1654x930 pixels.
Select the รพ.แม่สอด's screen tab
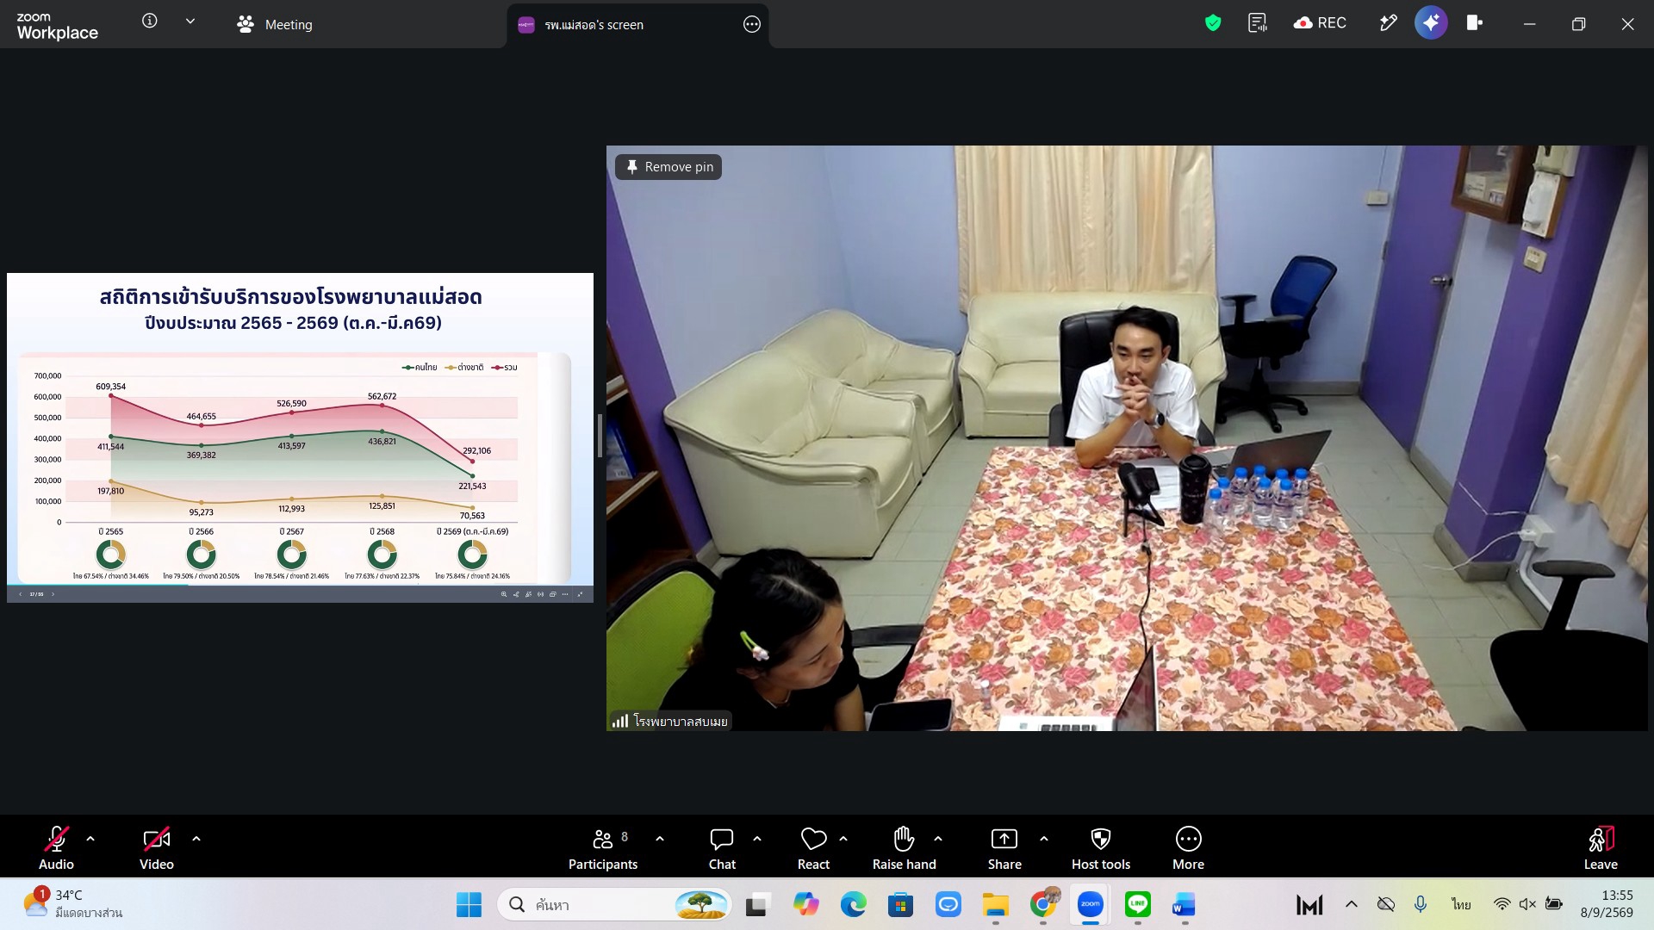tap(594, 25)
